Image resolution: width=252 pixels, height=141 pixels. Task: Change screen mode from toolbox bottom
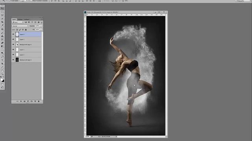pyautogui.click(x=2, y=88)
